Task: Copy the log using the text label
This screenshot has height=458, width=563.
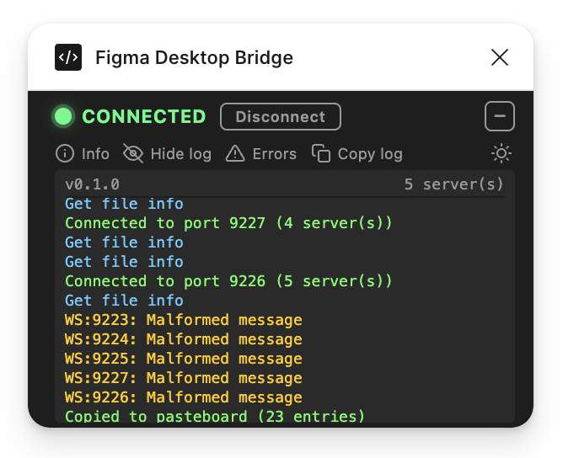Action: pos(370,154)
